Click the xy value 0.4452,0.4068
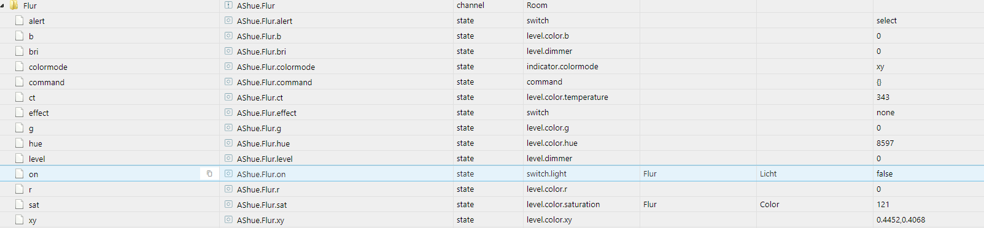This screenshot has height=228, width=984. coord(901,220)
